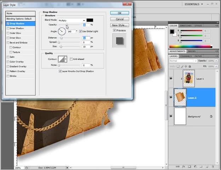Click the drop shadow color swatch

[x=90, y=20]
